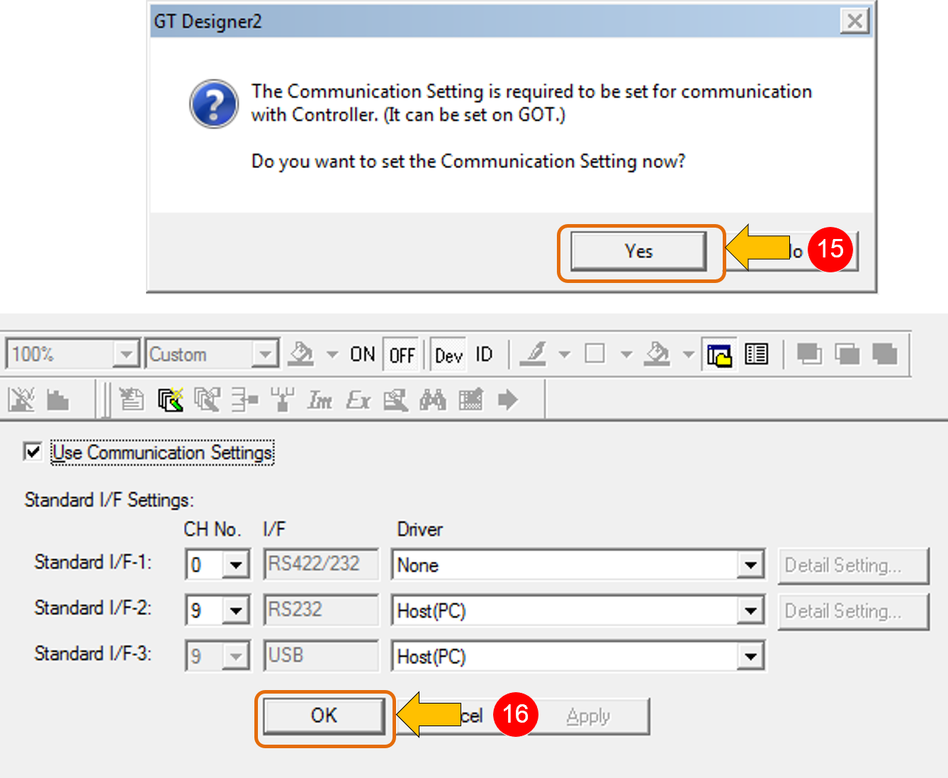Click the binoculars find icon

[433, 400]
